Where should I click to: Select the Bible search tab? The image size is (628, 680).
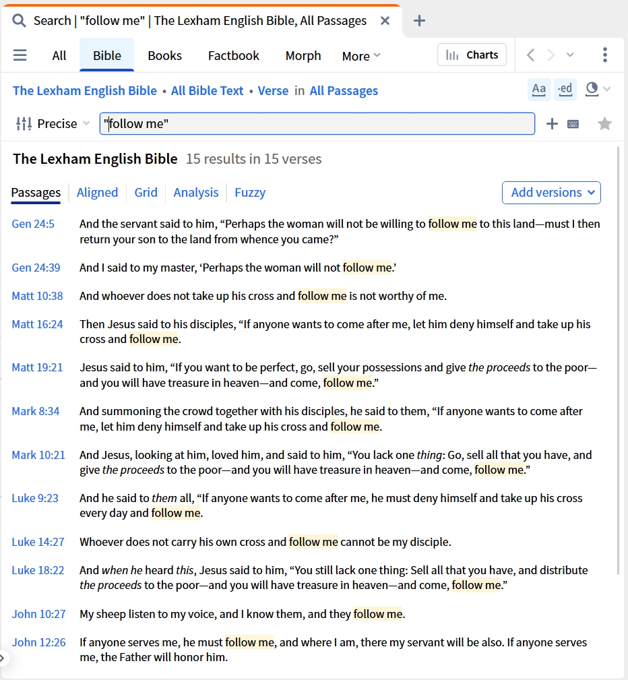pos(106,55)
